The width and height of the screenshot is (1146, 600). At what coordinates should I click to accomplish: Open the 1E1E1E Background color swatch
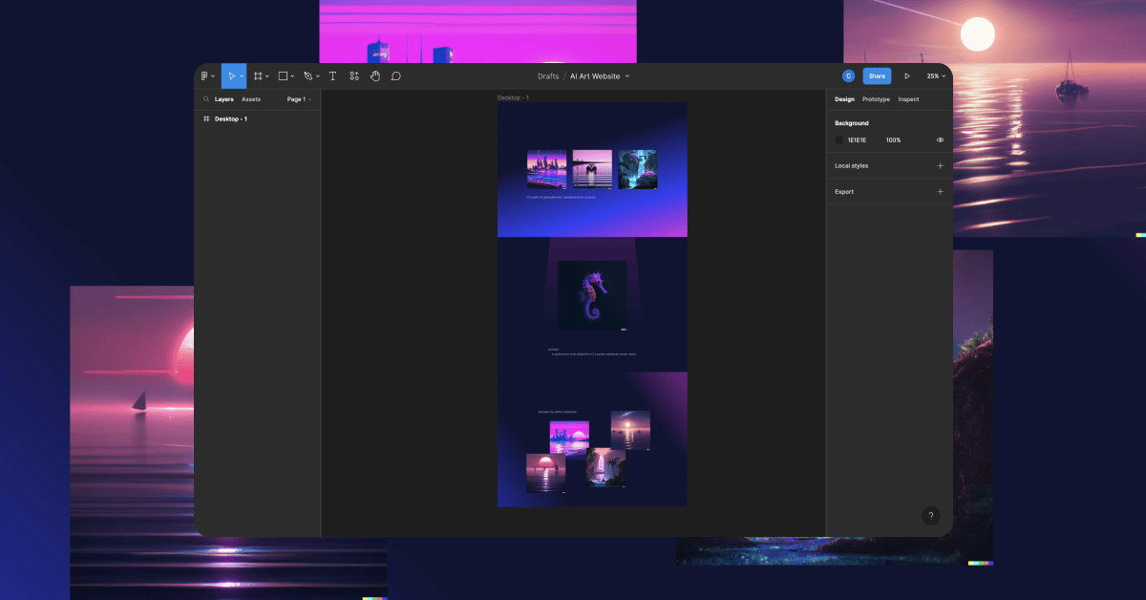click(839, 139)
